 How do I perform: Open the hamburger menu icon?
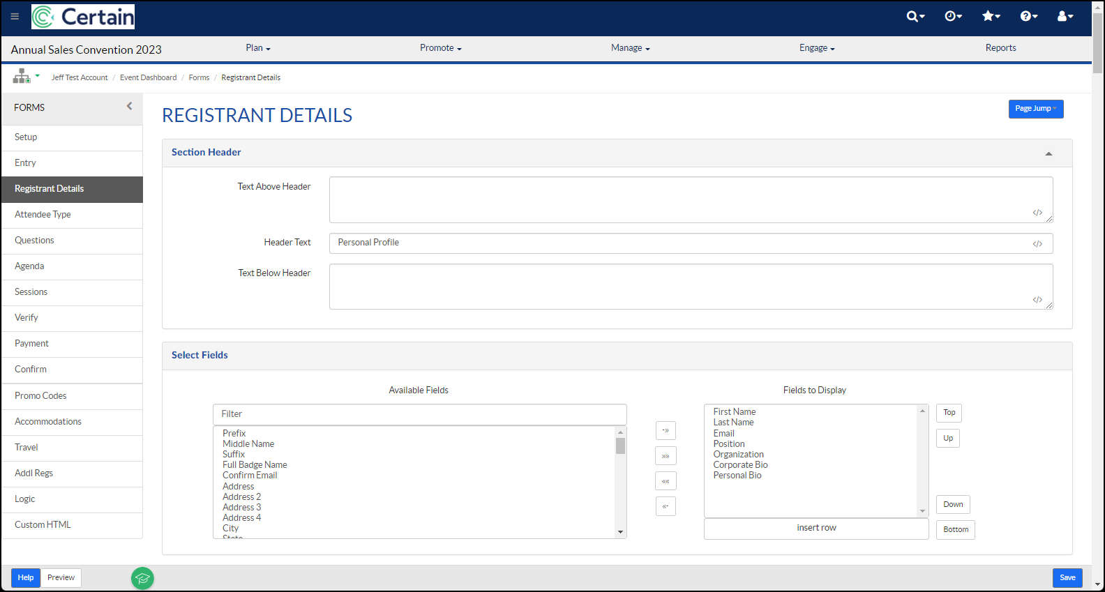(15, 17)
